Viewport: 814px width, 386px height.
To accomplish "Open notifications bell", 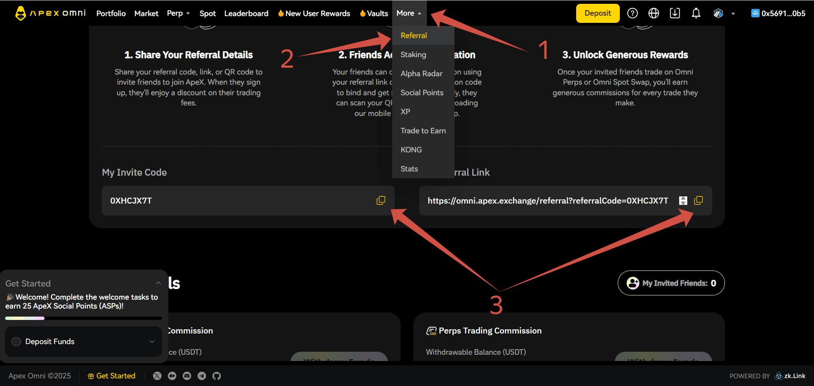I will click(696, 14).
